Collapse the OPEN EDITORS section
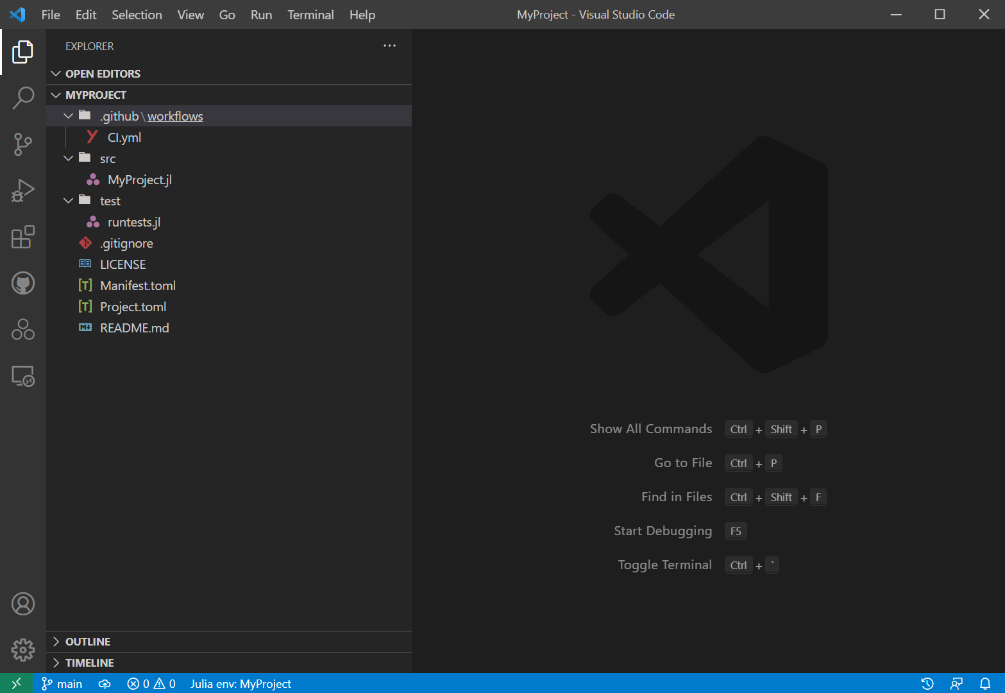1005x693 pixels. click(103, 74)
